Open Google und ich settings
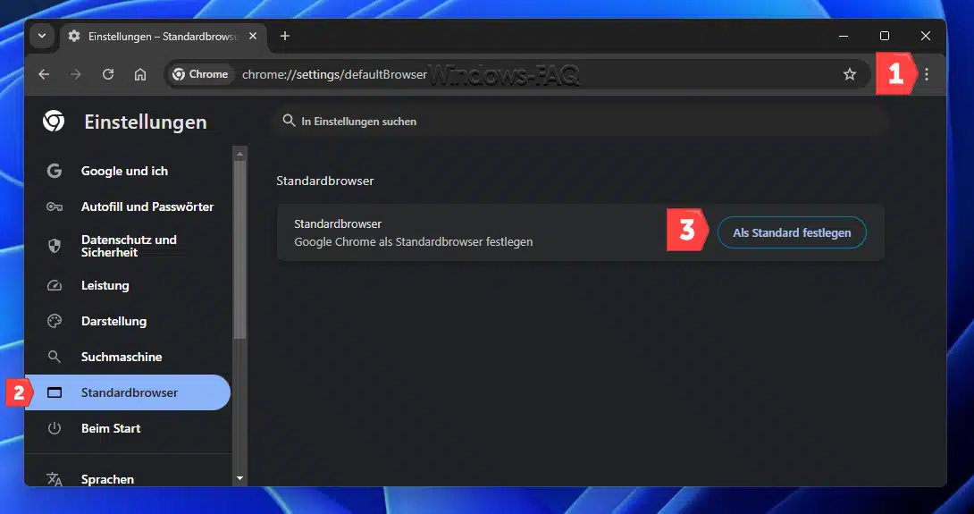The width and height of the screenshot is (974, 514). pos(124,171)
